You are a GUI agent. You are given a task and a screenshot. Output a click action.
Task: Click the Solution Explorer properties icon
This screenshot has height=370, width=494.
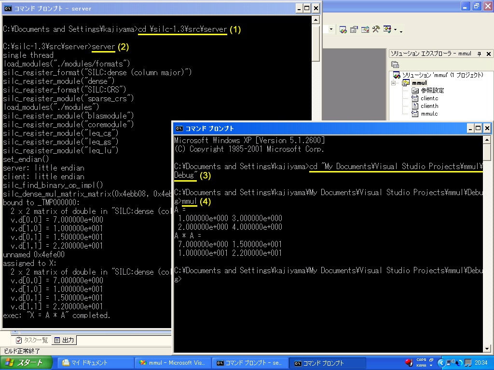tap(395, 65)
